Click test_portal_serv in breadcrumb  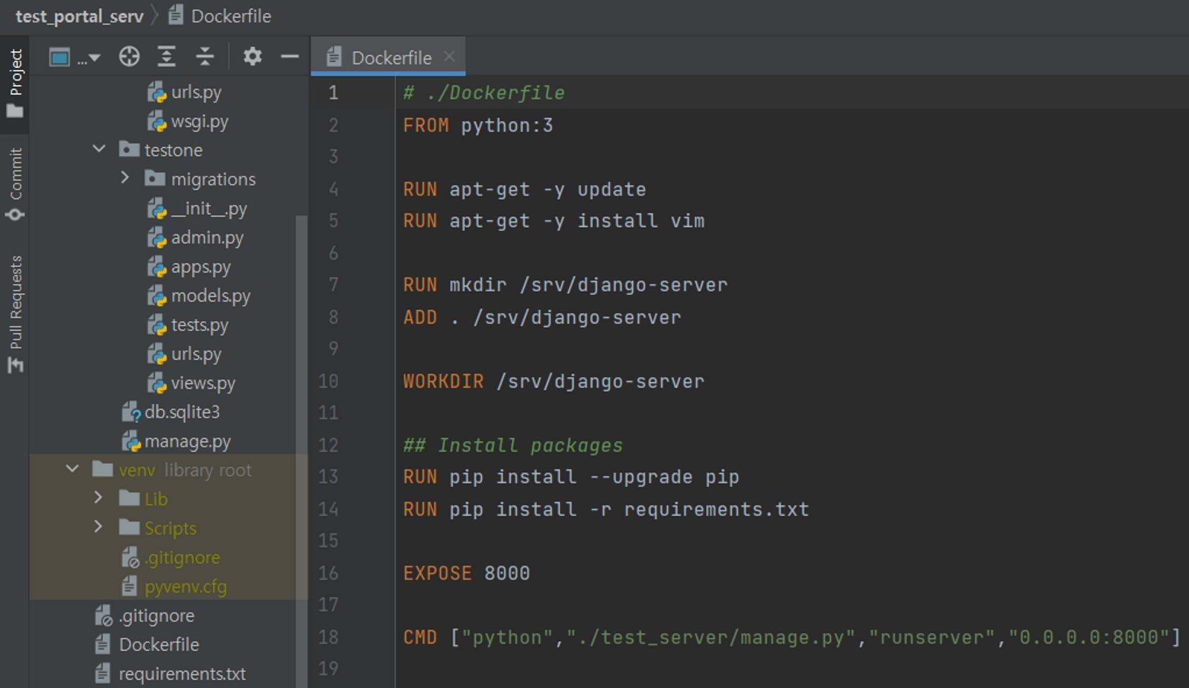pos(79,16)
